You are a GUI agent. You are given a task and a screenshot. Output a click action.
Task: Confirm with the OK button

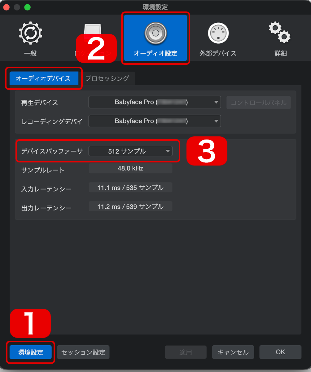[280, 352]
